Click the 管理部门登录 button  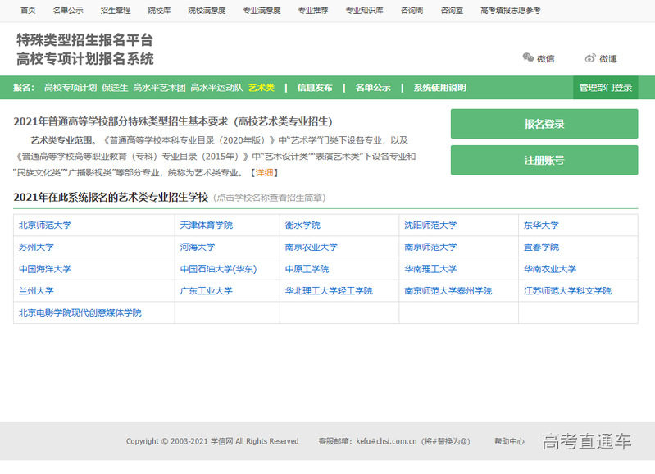(605, 88)
